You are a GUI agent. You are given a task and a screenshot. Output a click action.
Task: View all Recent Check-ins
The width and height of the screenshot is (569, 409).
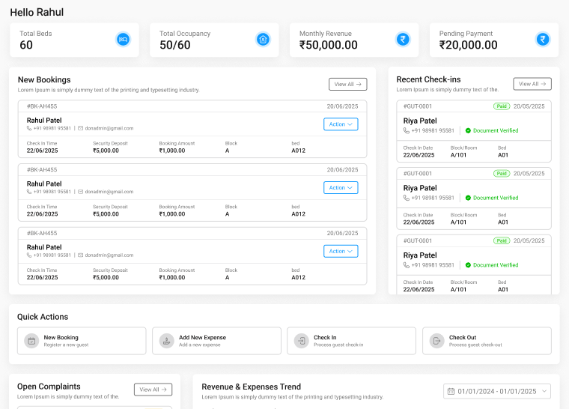click(532, 85)
